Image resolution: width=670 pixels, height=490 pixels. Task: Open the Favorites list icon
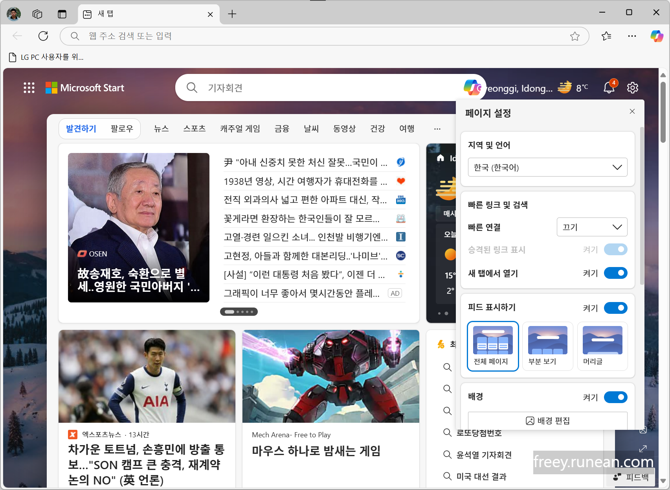[x=606, y=36]
